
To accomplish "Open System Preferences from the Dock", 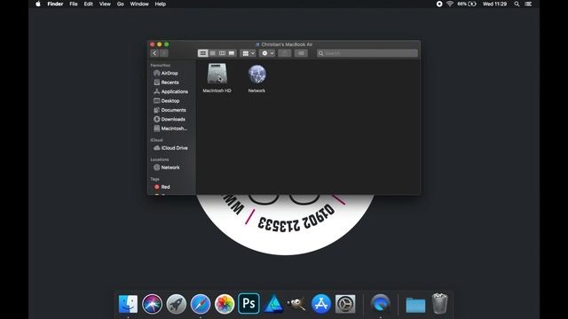I will tap(345, 303).
